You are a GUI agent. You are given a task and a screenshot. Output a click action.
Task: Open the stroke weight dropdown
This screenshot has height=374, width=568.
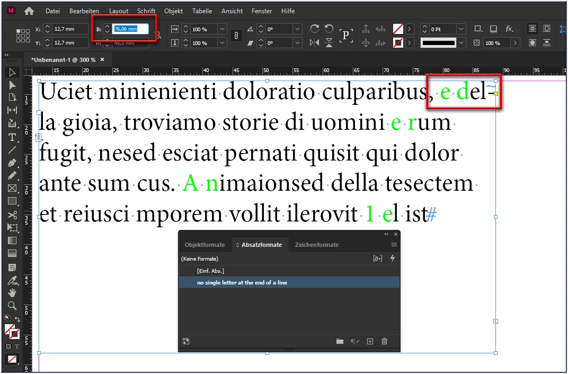click(461, 29)
